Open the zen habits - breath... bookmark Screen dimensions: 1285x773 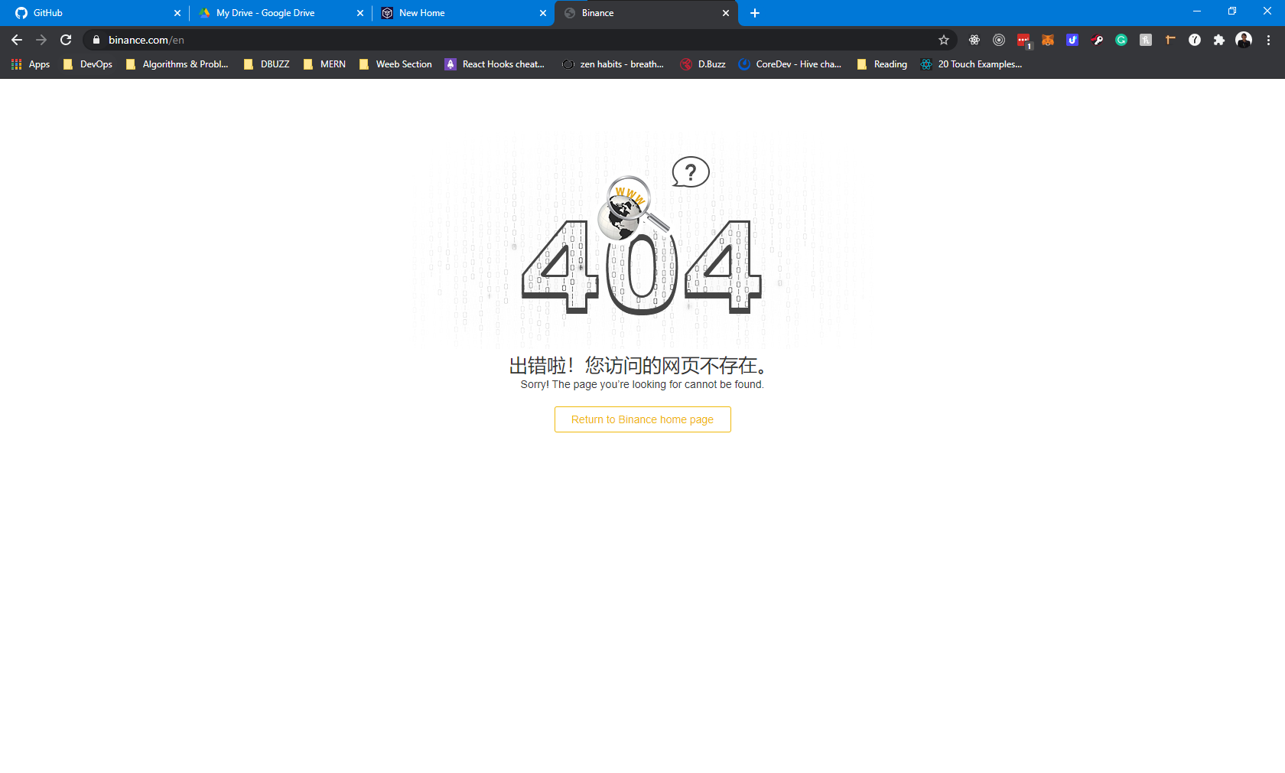[613, 64]
